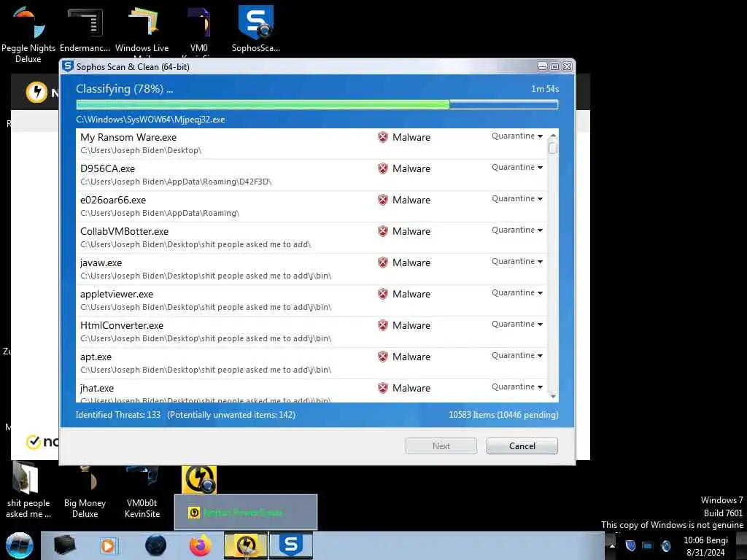Open Quarantine dropdown for e026oar66.exe

coord(517,199)
